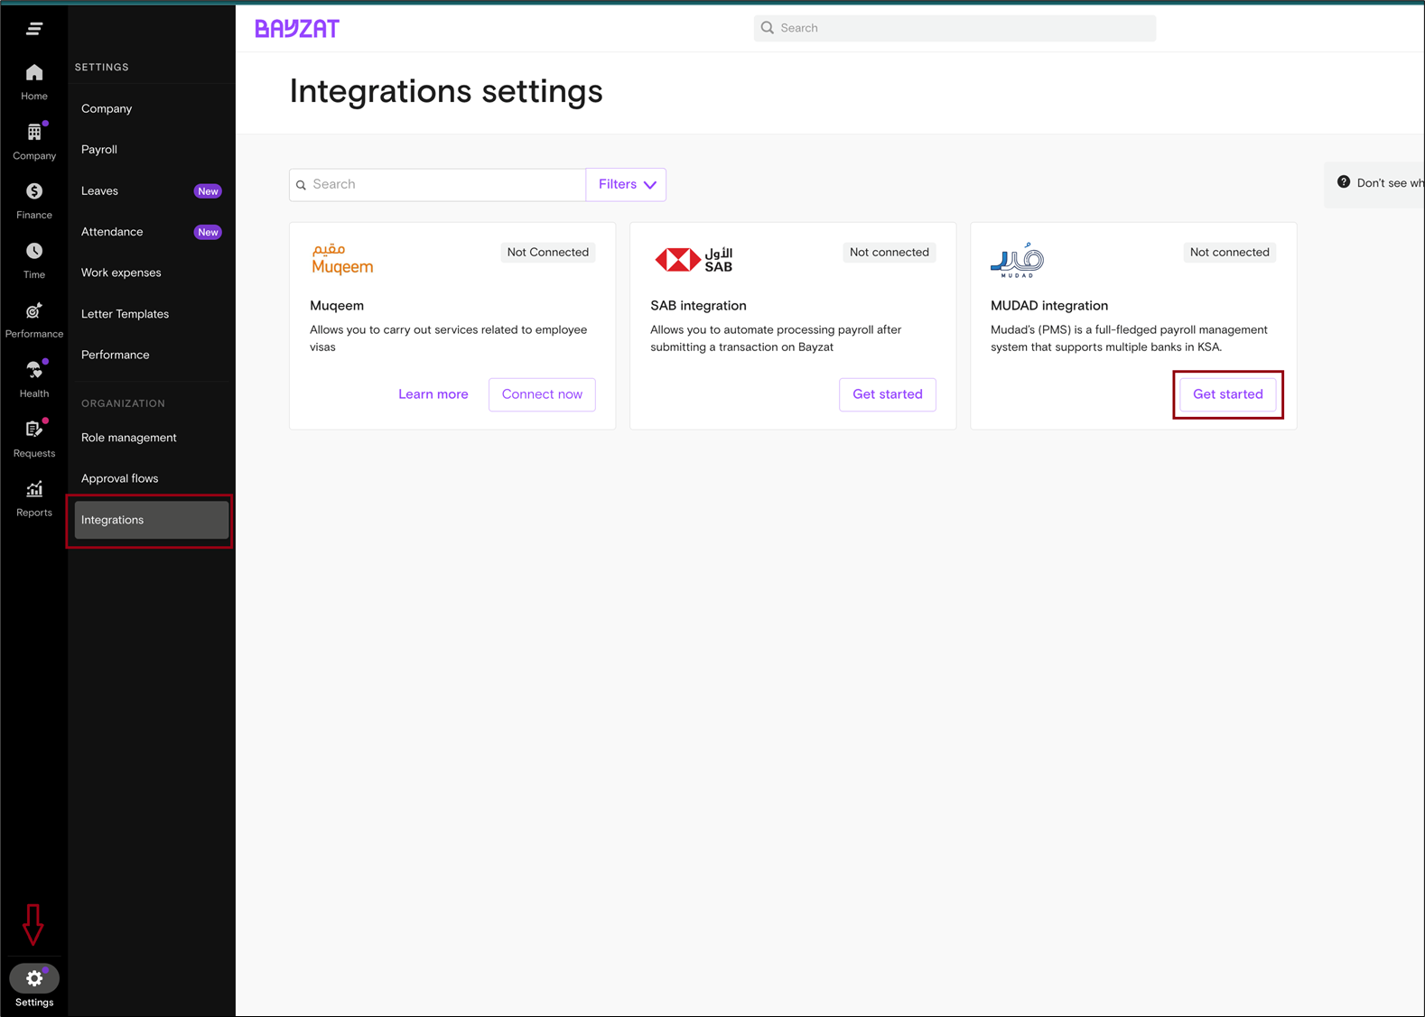Select Payroll in settings menu
Screen dimensions: 1425x1017
click(99, 150)
